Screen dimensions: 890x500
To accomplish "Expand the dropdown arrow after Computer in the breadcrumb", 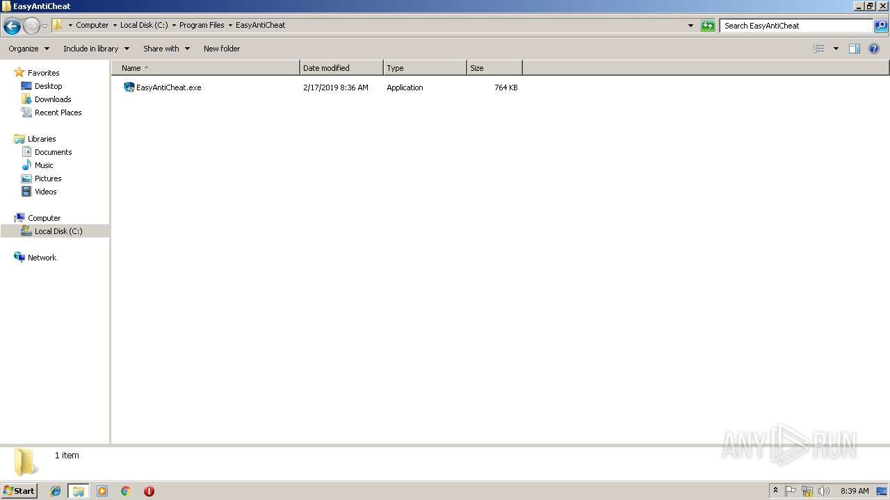I will click(x=115, y=25).
